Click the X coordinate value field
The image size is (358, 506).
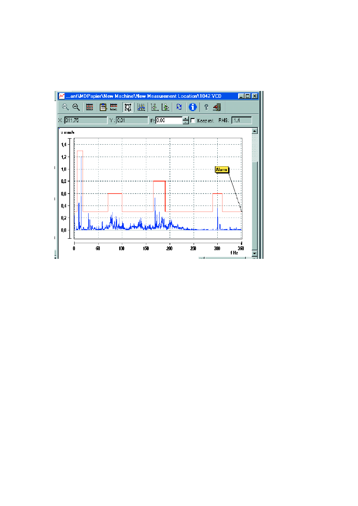point(85,120)
